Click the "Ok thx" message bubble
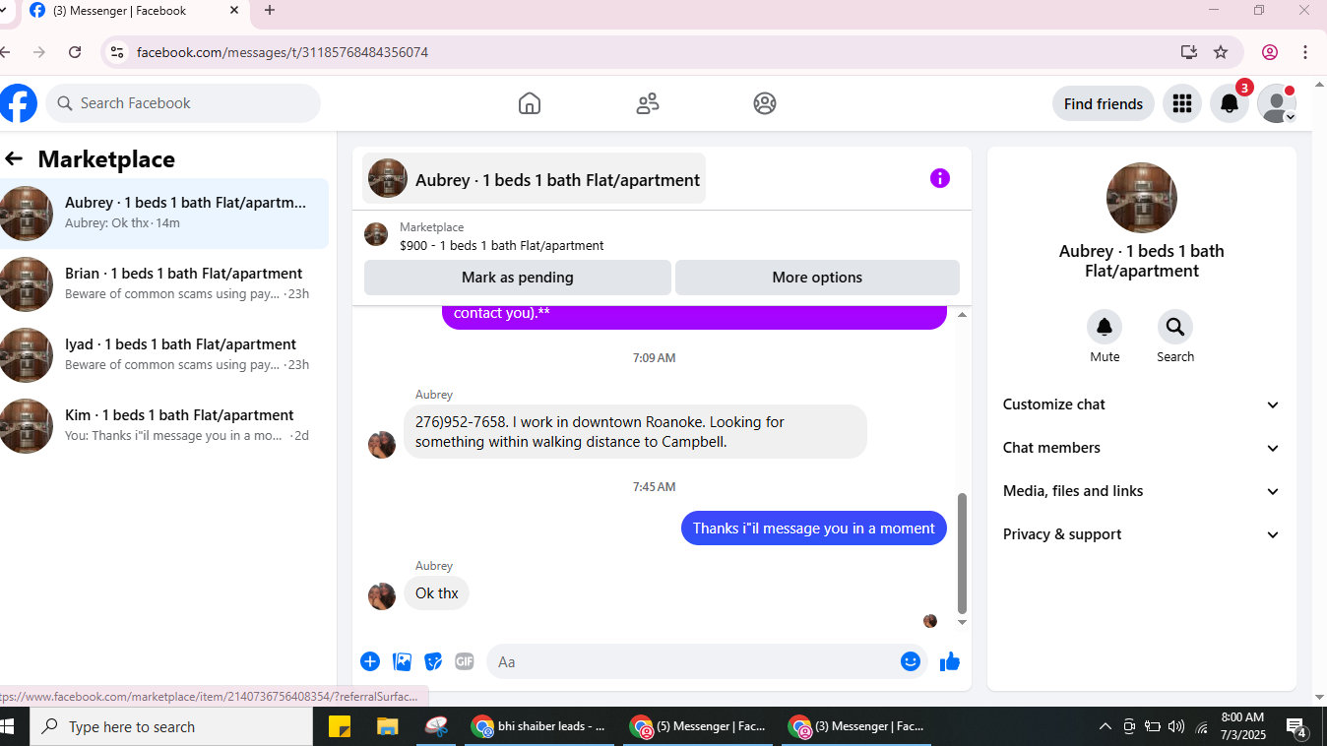This screenshot has width=1327, height=746. tap(437, 593)
